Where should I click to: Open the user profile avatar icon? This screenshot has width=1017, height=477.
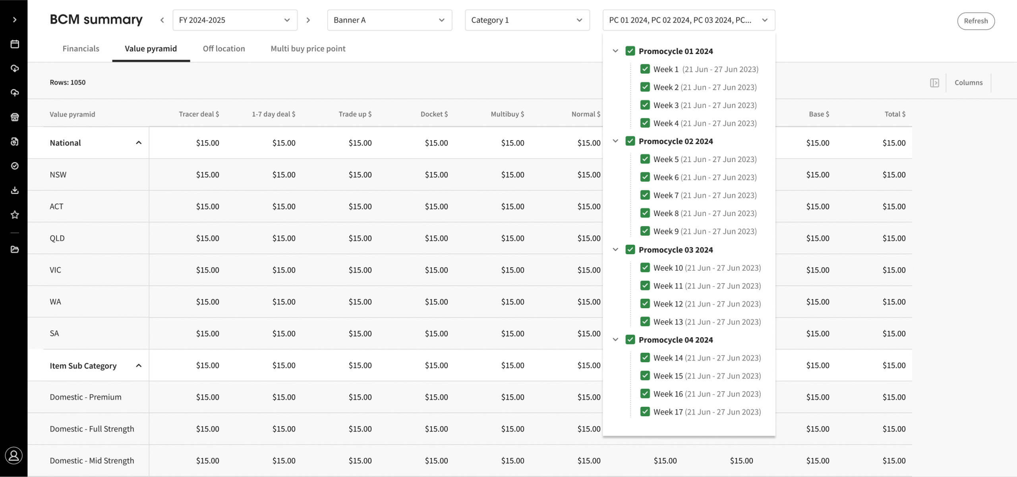[x=14, y=456]
